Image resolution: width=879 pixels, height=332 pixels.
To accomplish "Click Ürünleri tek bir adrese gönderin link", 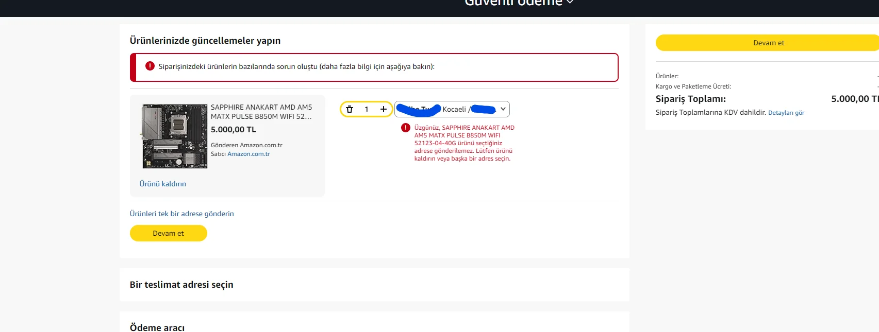I will point(182,214).
